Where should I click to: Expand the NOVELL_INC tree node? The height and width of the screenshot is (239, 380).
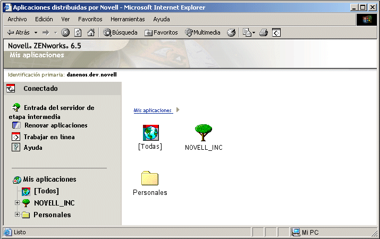pyautogui.click(x=17, y=202)
